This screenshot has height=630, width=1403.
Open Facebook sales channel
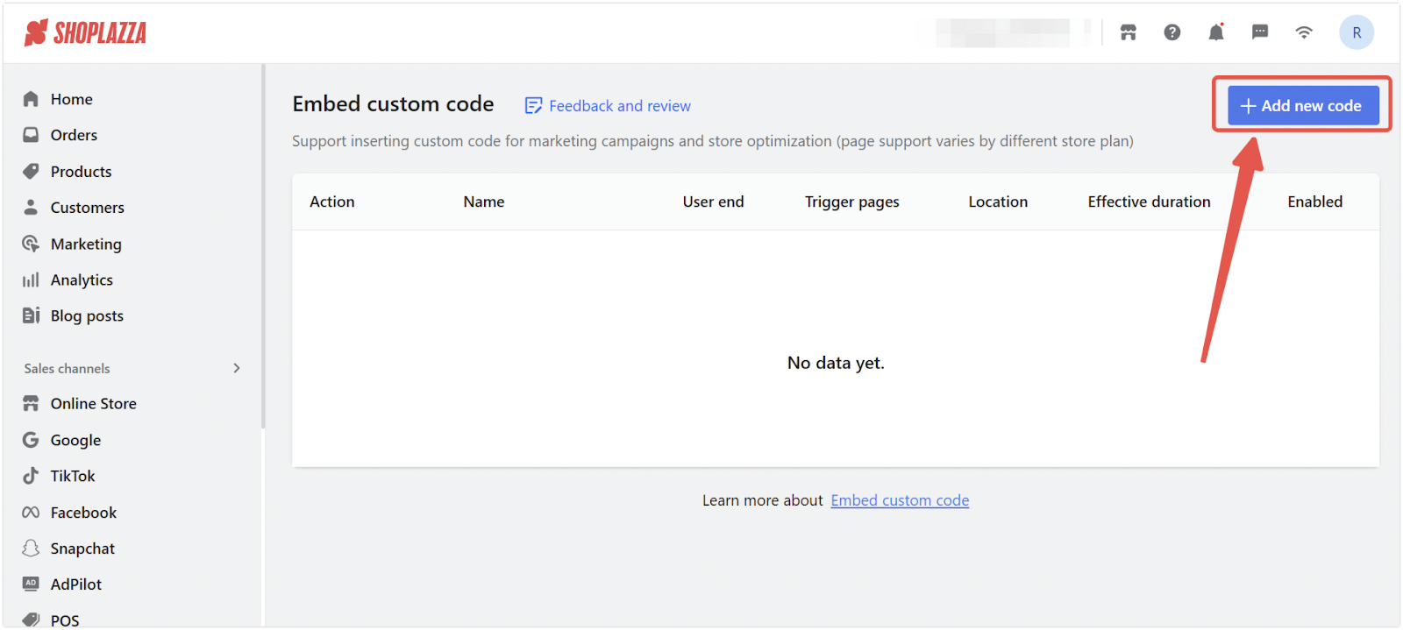pos(83,513)
